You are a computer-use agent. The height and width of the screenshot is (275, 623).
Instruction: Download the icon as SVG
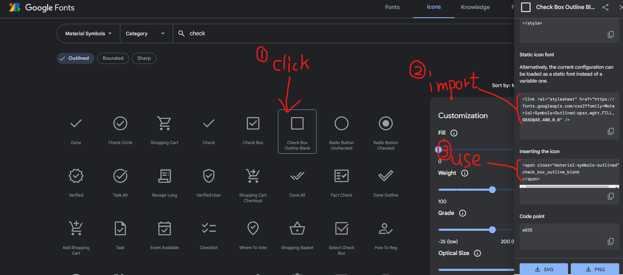(x=544, y=269)
